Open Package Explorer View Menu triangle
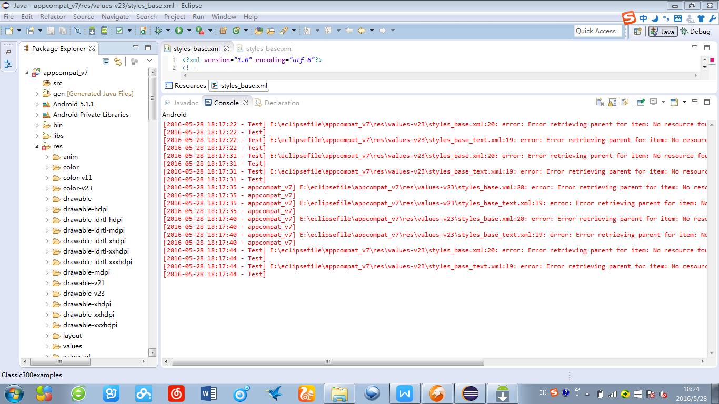Screen dimensions: 719x404 pos(149,61)
